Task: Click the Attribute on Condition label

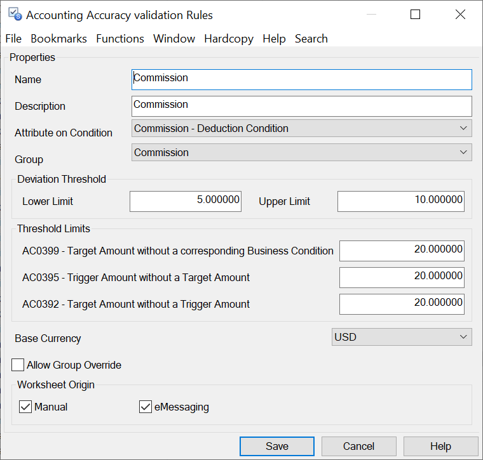Action: pyautogui.click(x=64, y=133)
